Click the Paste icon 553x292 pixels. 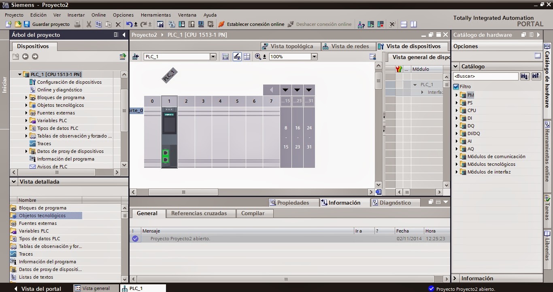coord(108,24)
